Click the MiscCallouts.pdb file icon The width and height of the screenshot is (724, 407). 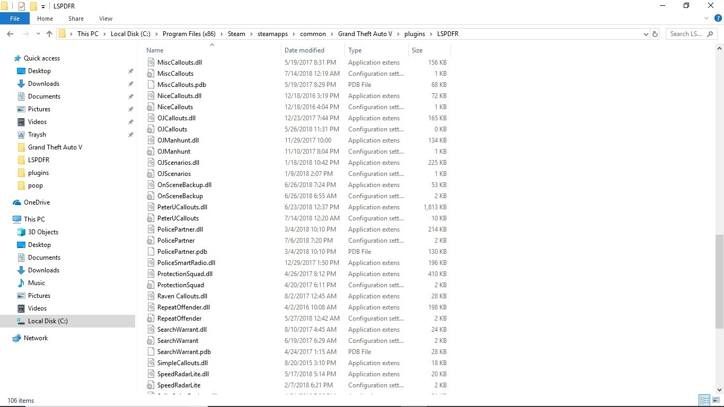pyautogui.click(x=151, y=85)
